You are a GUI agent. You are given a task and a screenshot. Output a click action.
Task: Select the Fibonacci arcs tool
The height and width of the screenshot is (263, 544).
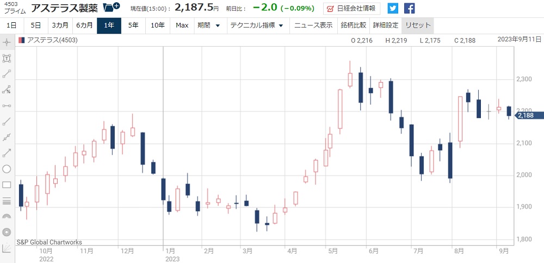tap(7, 216)
